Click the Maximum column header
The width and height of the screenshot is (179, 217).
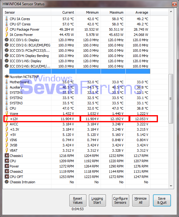(113, 12)
